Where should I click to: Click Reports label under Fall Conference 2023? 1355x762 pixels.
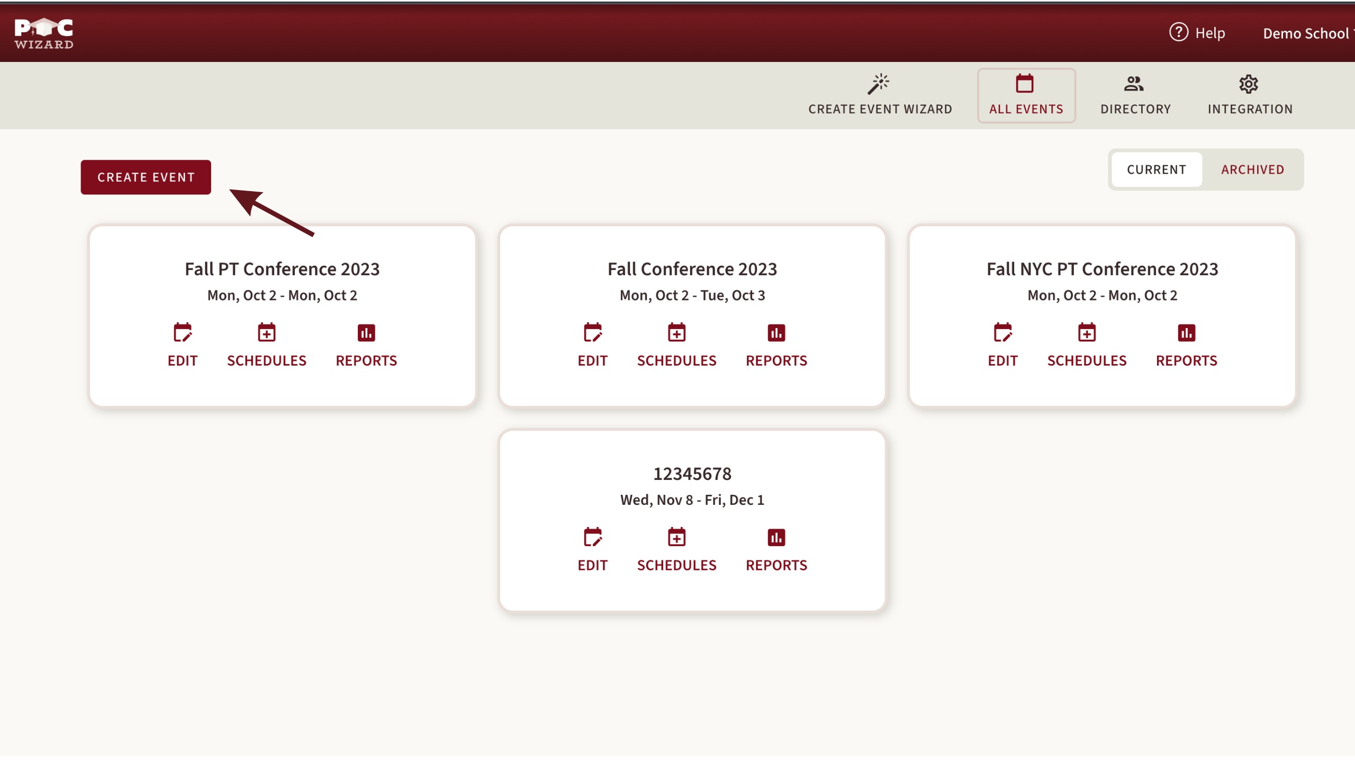[776, 361]
